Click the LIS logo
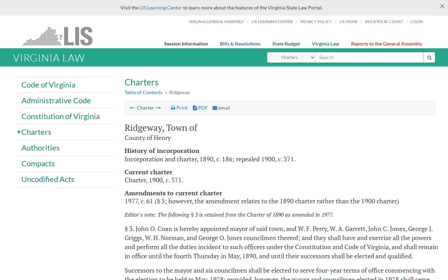This screenshot has height=280, width=448. tap(57, 36)
